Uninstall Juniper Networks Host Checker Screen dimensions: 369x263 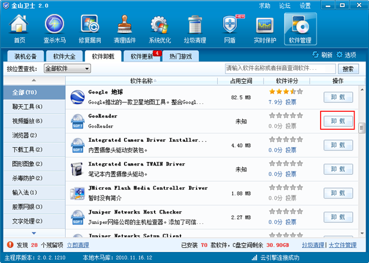(338, 217)
